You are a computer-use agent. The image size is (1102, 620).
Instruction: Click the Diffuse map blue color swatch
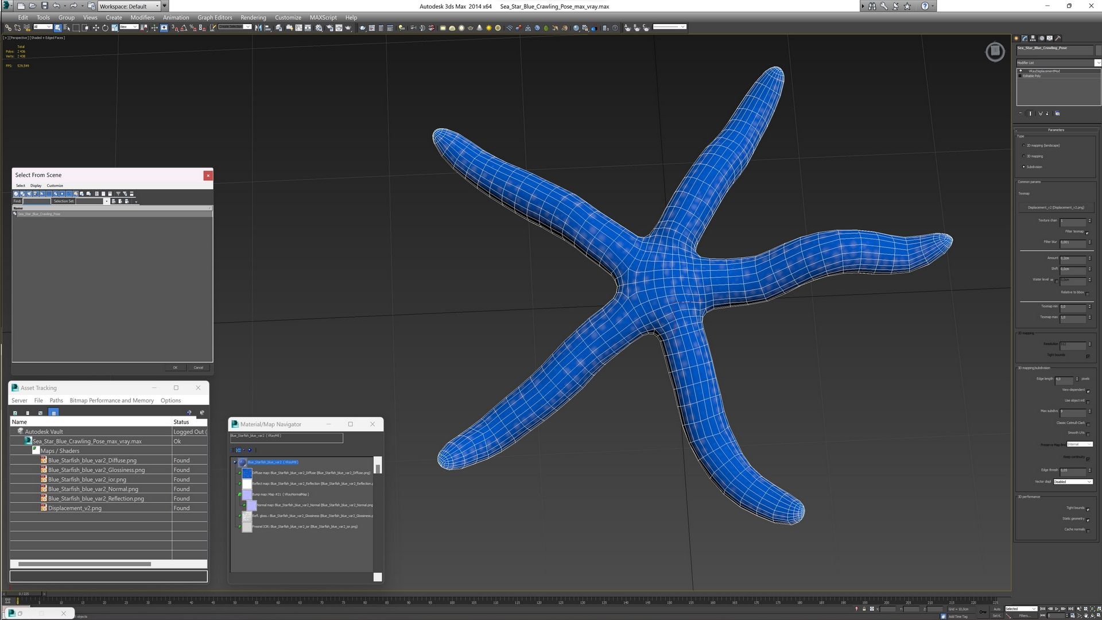click(247, 473)
